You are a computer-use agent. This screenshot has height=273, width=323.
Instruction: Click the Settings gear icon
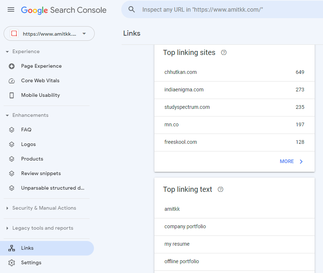[x=12, y=263]
